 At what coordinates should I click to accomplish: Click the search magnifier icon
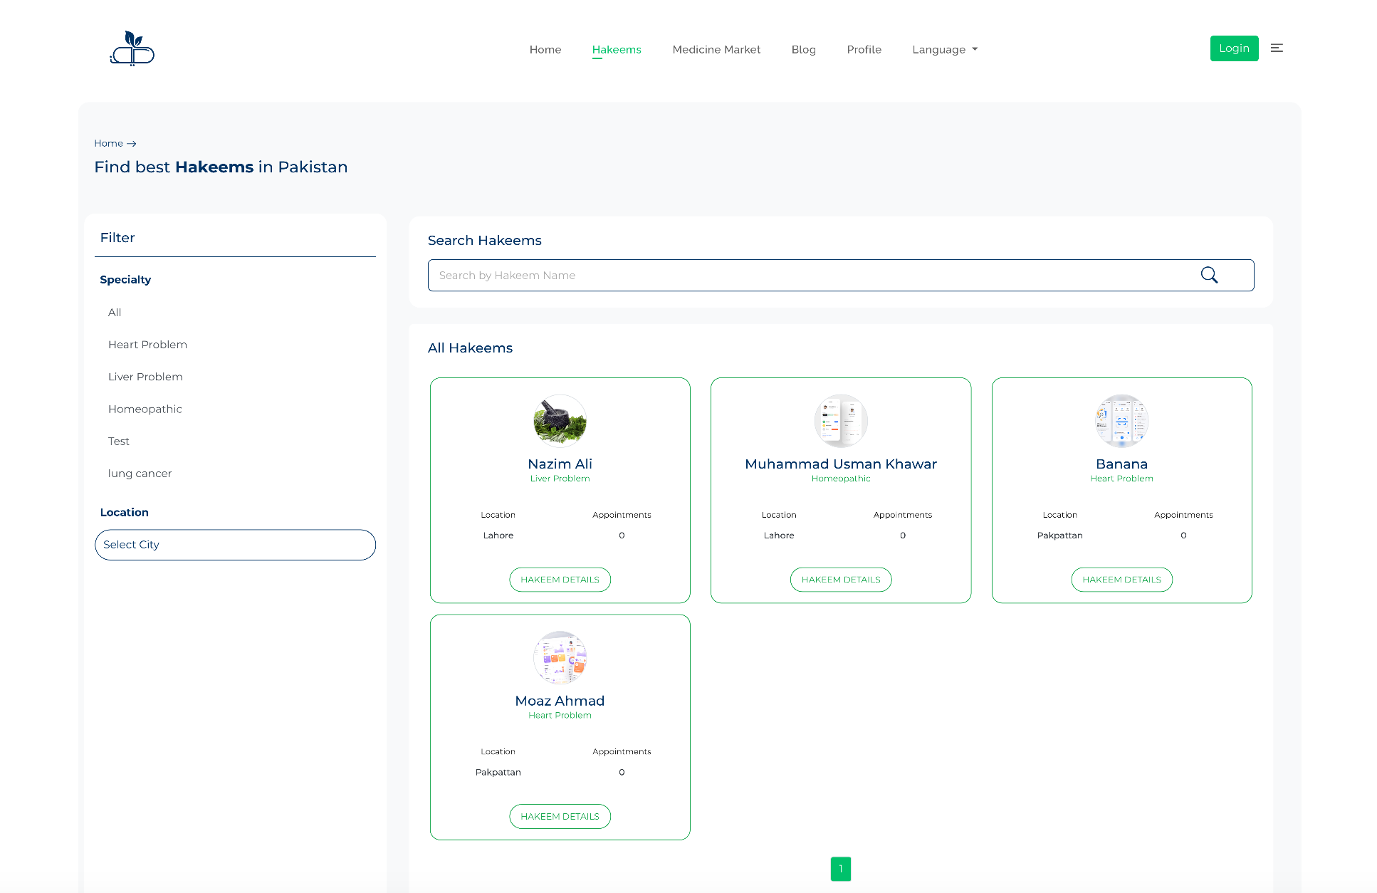(1209, 275)
